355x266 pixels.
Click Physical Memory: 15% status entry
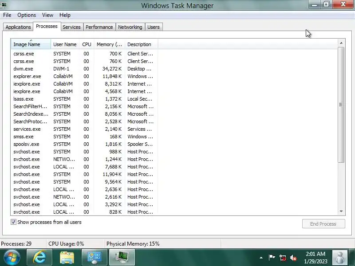point(133,244)
